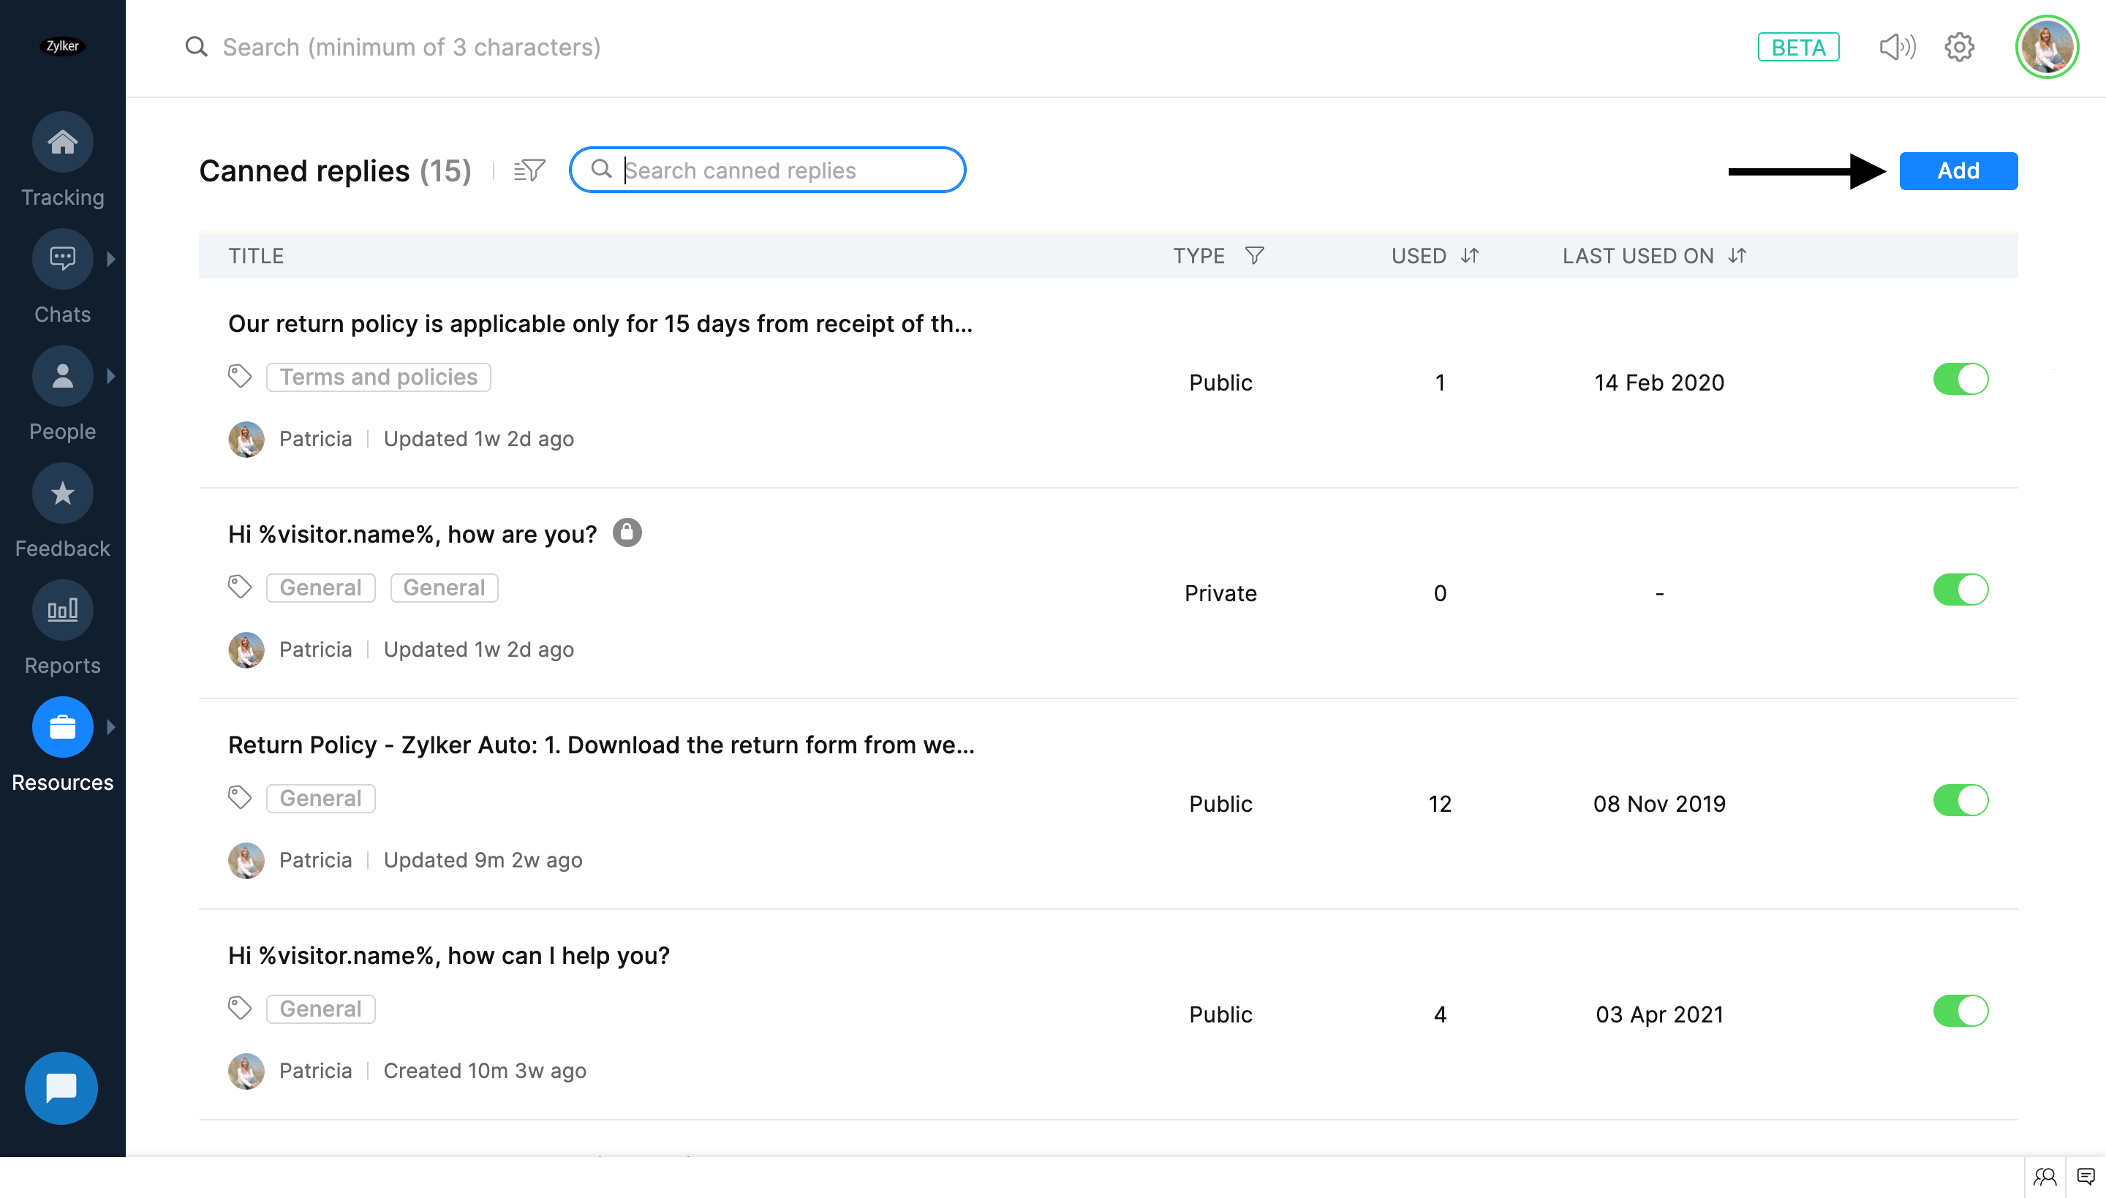Open the Reports chart icon
The width and height of the screenshot is (2106, 1198).
pyautogui.click(x=63, y=611)
